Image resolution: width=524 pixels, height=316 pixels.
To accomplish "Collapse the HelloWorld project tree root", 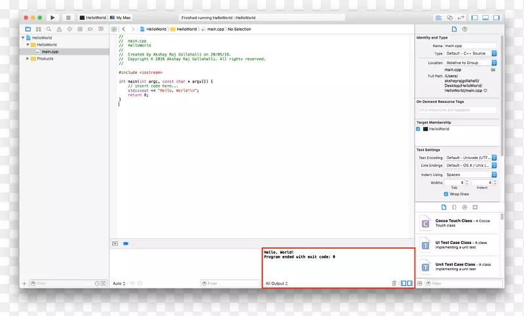I will 22,38.
